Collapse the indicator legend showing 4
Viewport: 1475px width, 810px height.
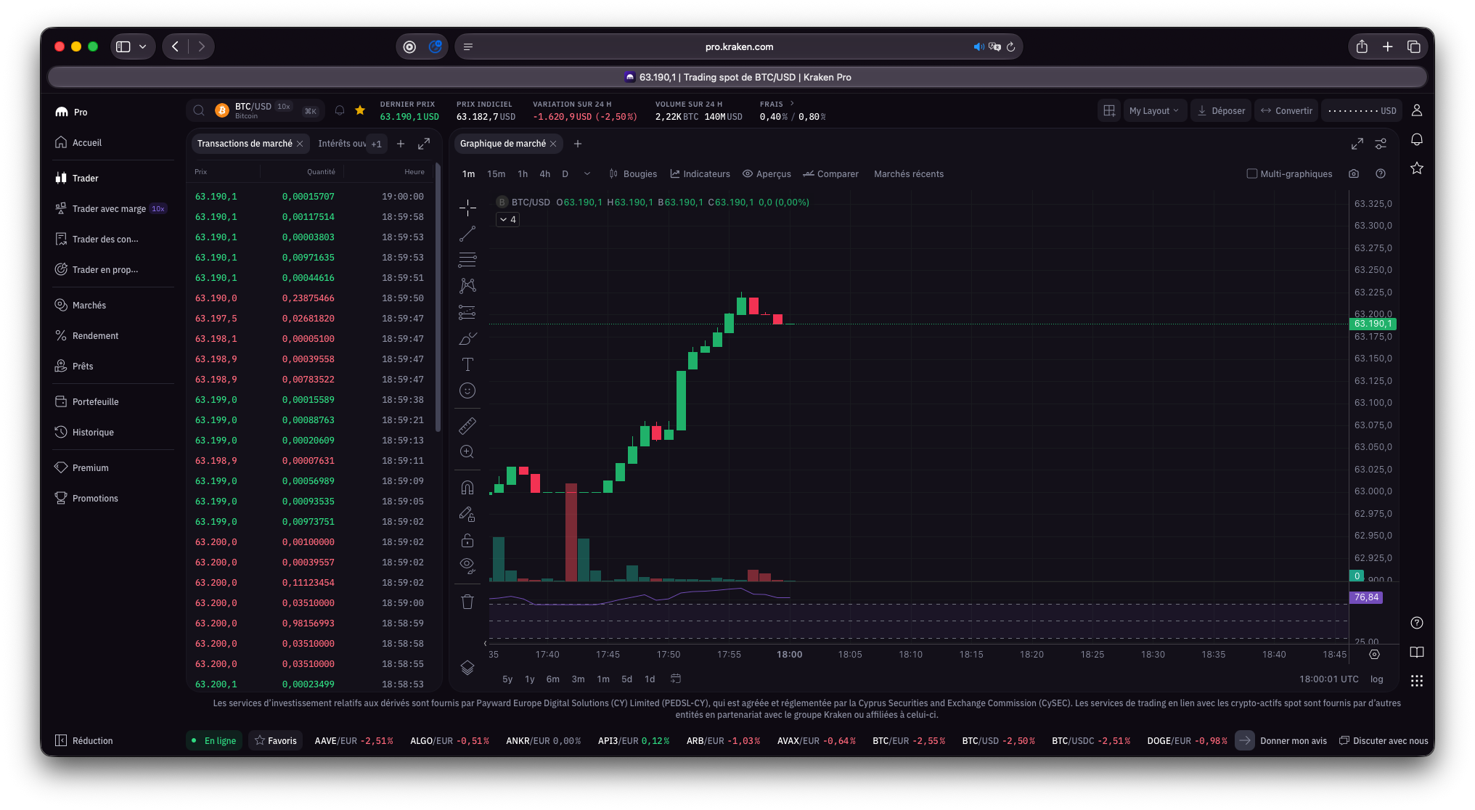[507, 219]
